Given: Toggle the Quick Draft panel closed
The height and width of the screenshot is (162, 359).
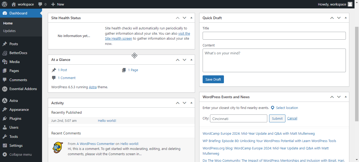Looking at the screenshot, I should pos(346,18).
